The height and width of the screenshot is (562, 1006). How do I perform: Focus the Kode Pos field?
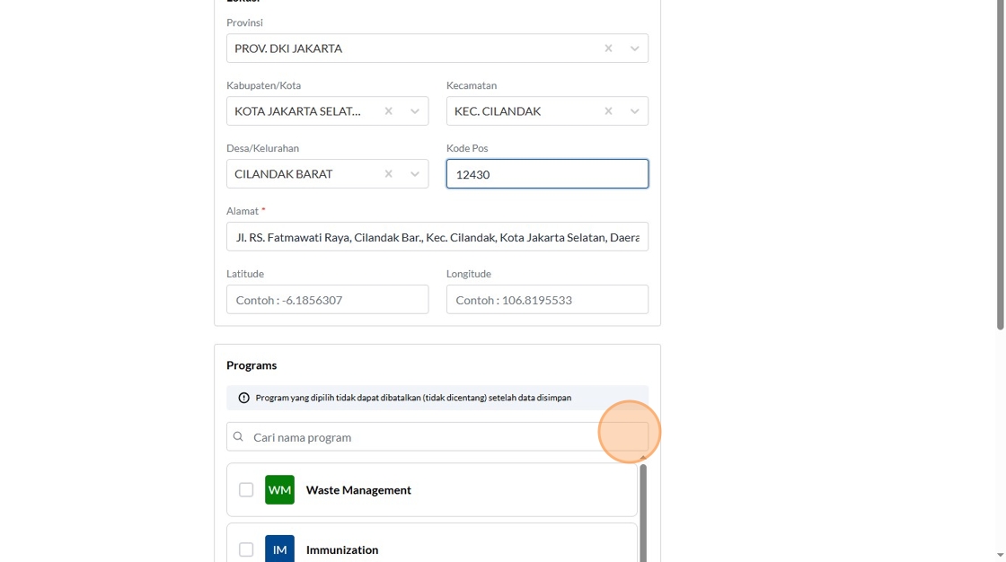pyautogui.click(x=547, y=174)
